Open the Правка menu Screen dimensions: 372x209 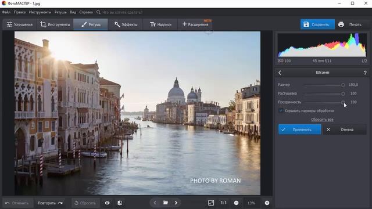[20, 12]
